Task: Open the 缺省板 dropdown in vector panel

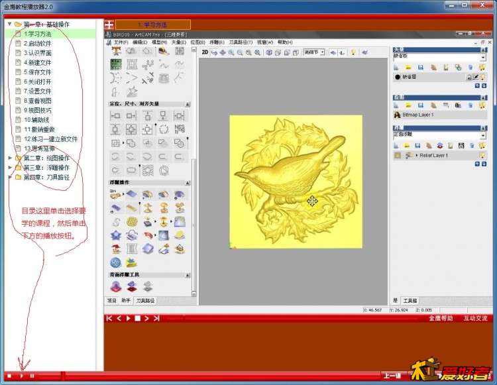Action: 482,58
